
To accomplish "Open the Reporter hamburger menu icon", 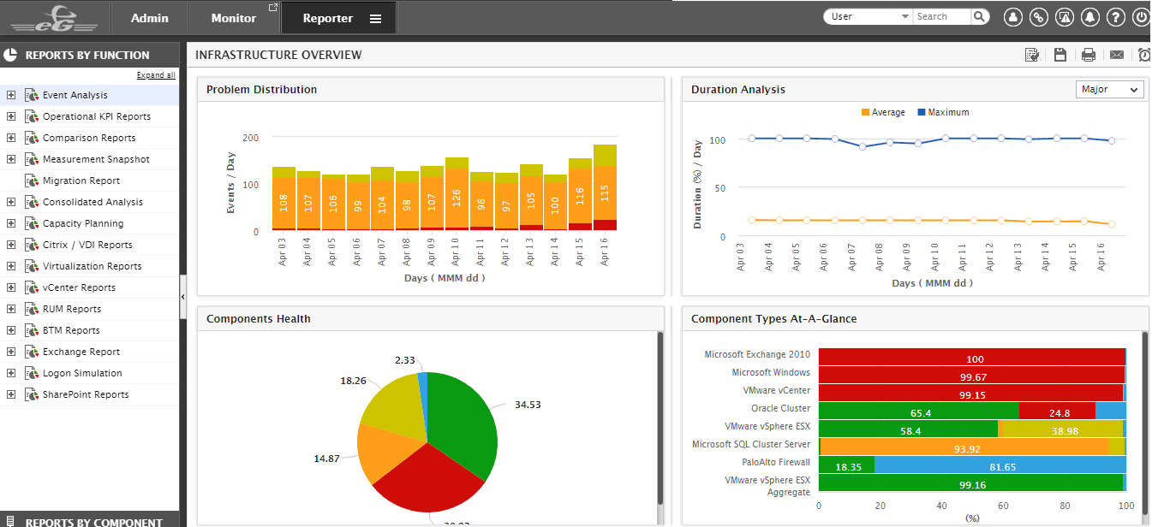I will click(375, 18).
